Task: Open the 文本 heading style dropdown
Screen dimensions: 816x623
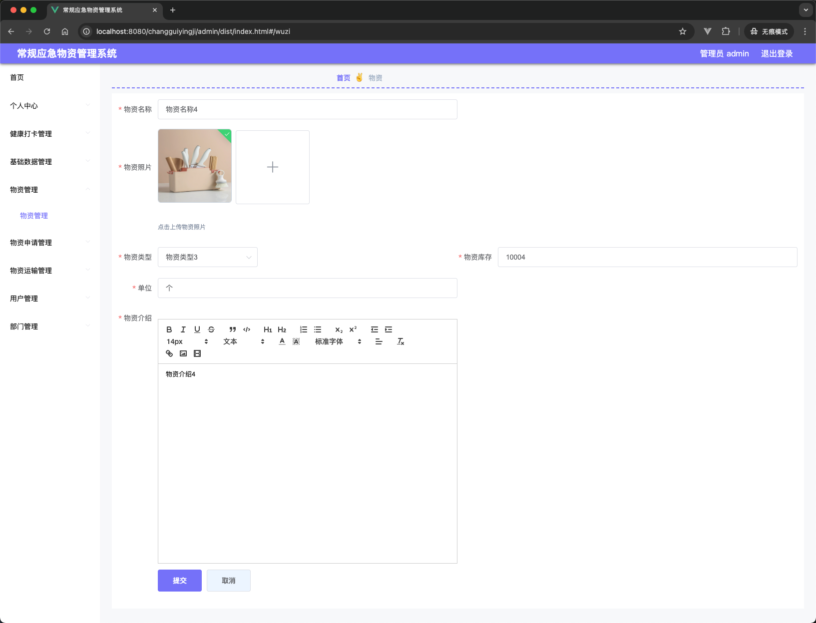Action: [x=244, y=341]
